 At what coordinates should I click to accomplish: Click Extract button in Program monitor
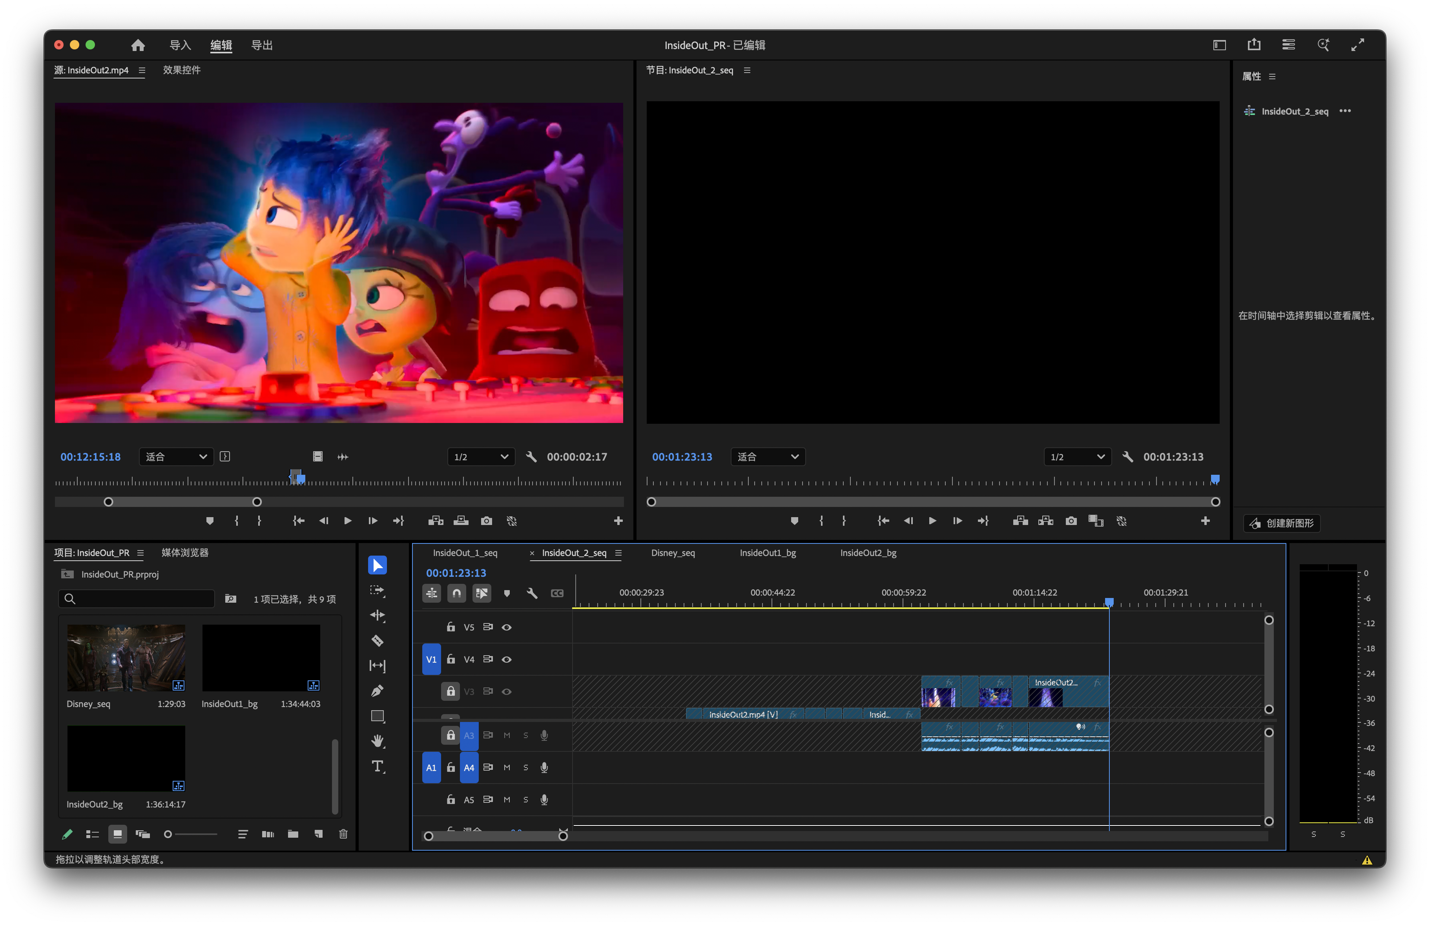point(1045,521)
